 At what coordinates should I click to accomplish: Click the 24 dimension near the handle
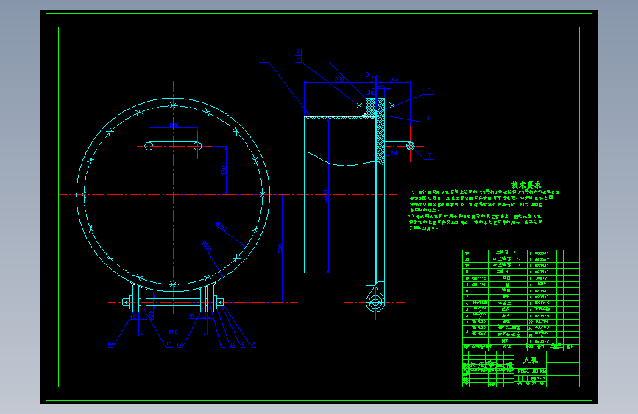pos(394,153)
